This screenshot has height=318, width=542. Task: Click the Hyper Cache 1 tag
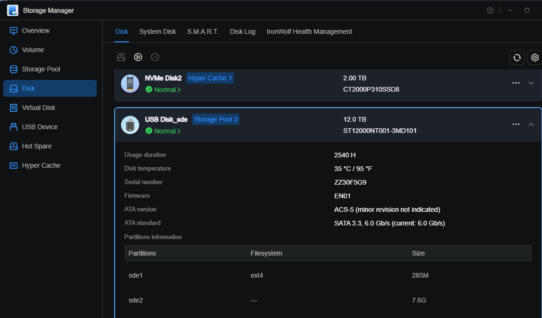pos(210,78)
